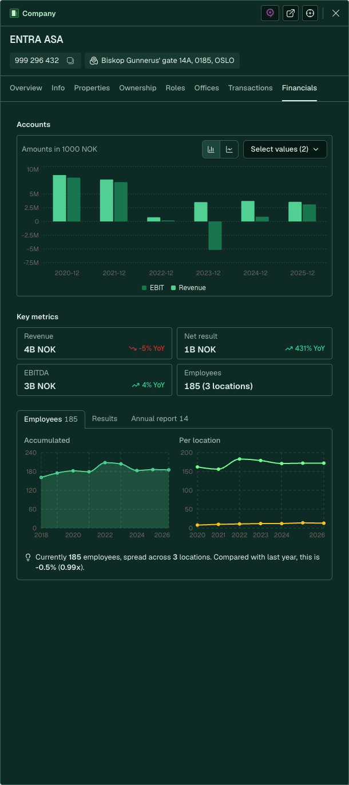Click the crosshair target icon
349x785 pixels.
[x=310, y=13]
